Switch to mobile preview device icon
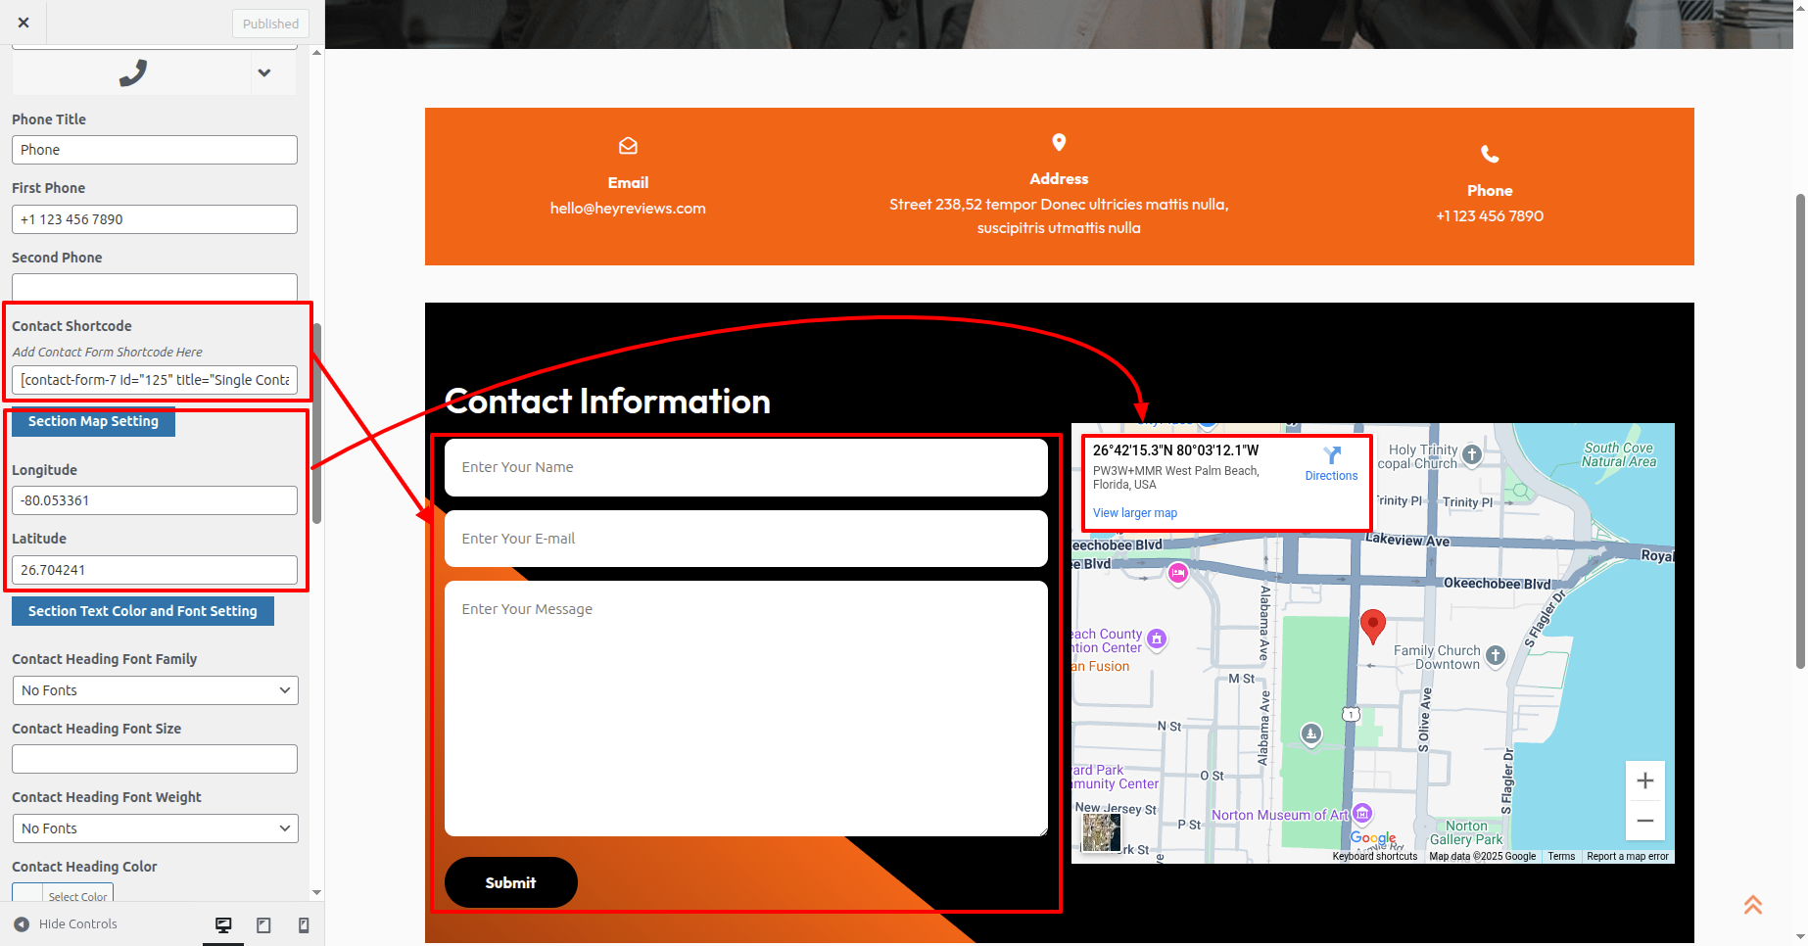The height and width of the screenshot is (946, 1808). coord(304,924)
